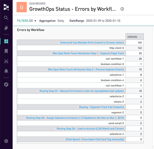
Task: Show dashboard info via the circled i icon
Action: pos(122,9)
